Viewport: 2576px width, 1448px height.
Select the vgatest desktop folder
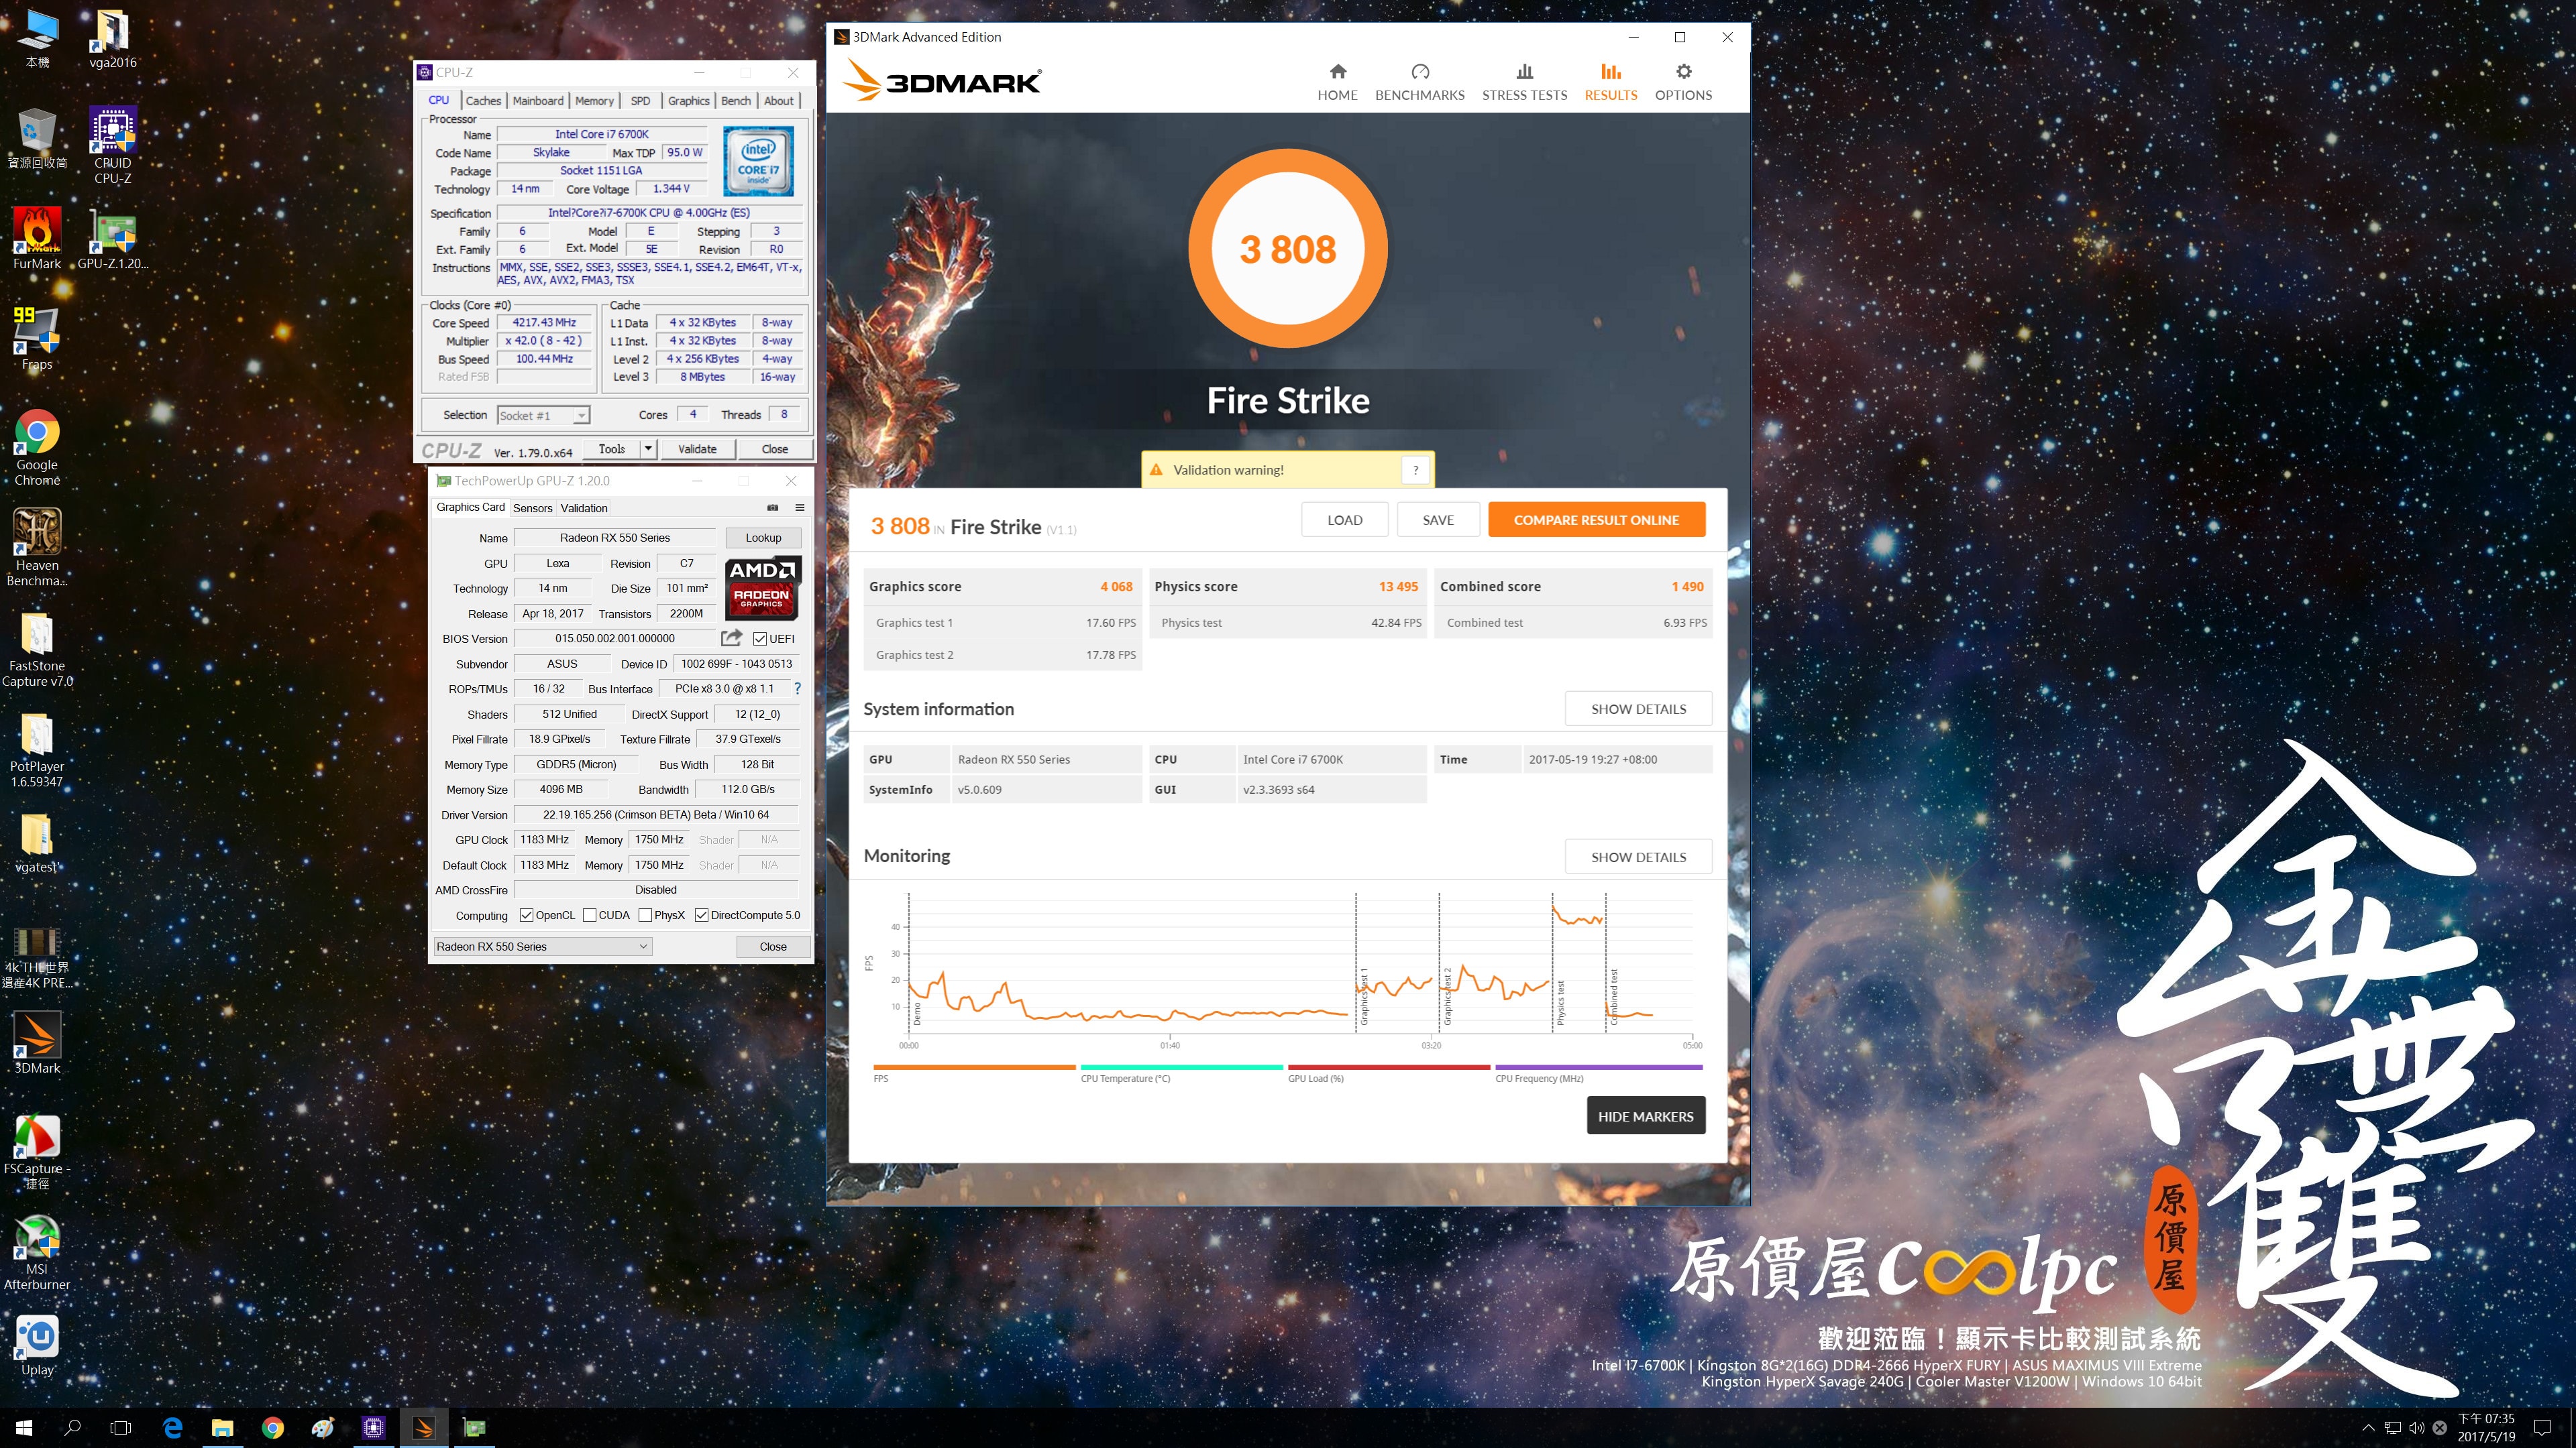coord(37,843)
